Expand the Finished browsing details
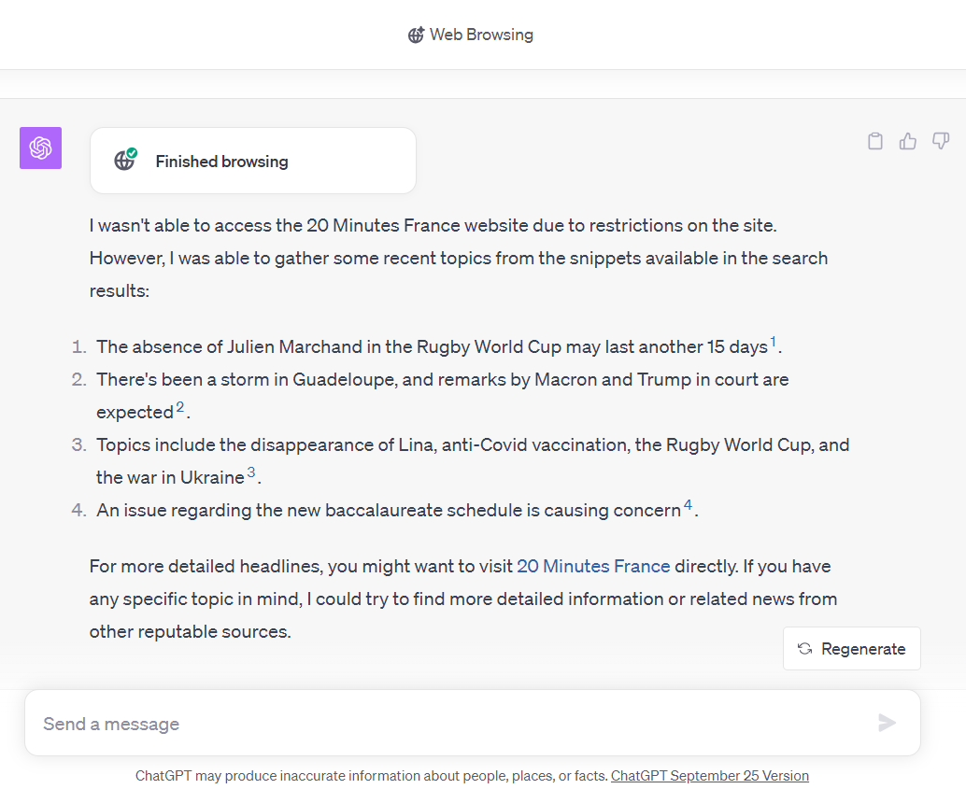Image resolution: width=966 pixels, height=789 pixels. (252, 161)
